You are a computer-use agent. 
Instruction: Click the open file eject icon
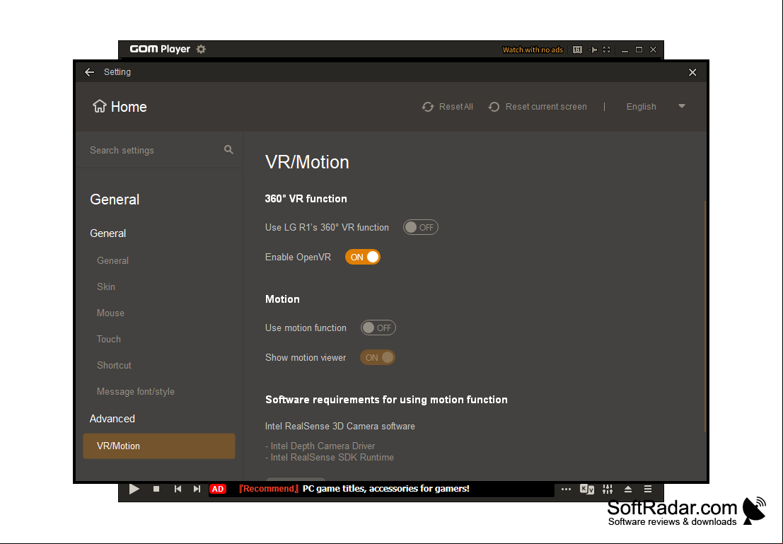point(628,489)
